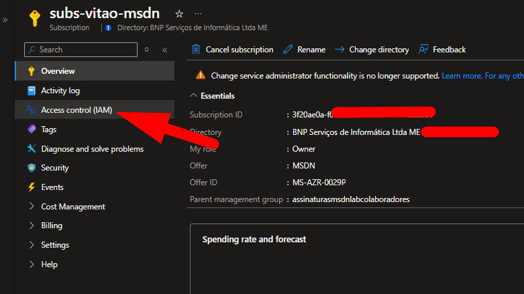Expand the Help section
The height and width of the screenshot is (294, 524).
pos(31,264)
